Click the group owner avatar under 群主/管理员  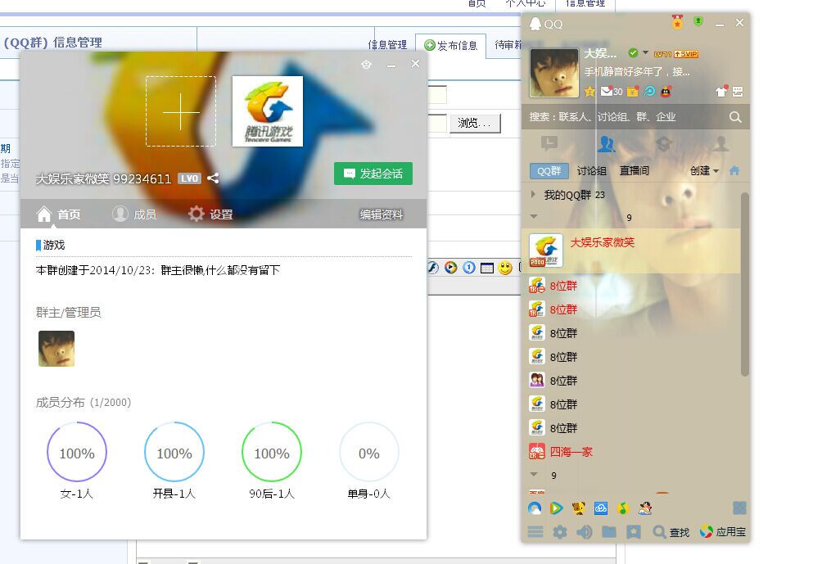(56, 349)
